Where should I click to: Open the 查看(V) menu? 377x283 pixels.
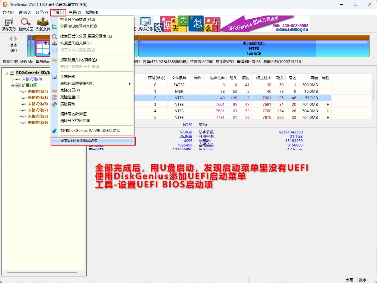75,12
